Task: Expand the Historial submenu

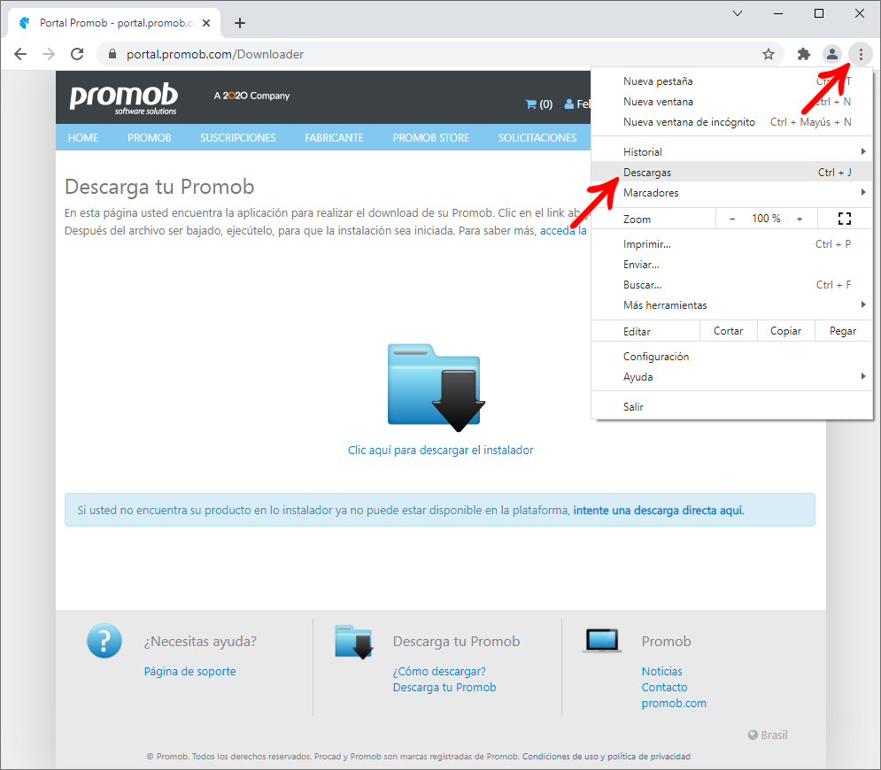Action: (x=731, y=151)
